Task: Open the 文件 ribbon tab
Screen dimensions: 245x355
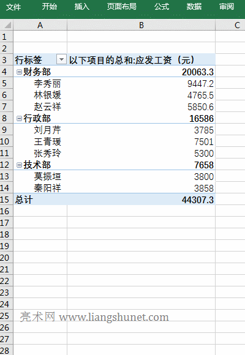Action: coord(13,7)
